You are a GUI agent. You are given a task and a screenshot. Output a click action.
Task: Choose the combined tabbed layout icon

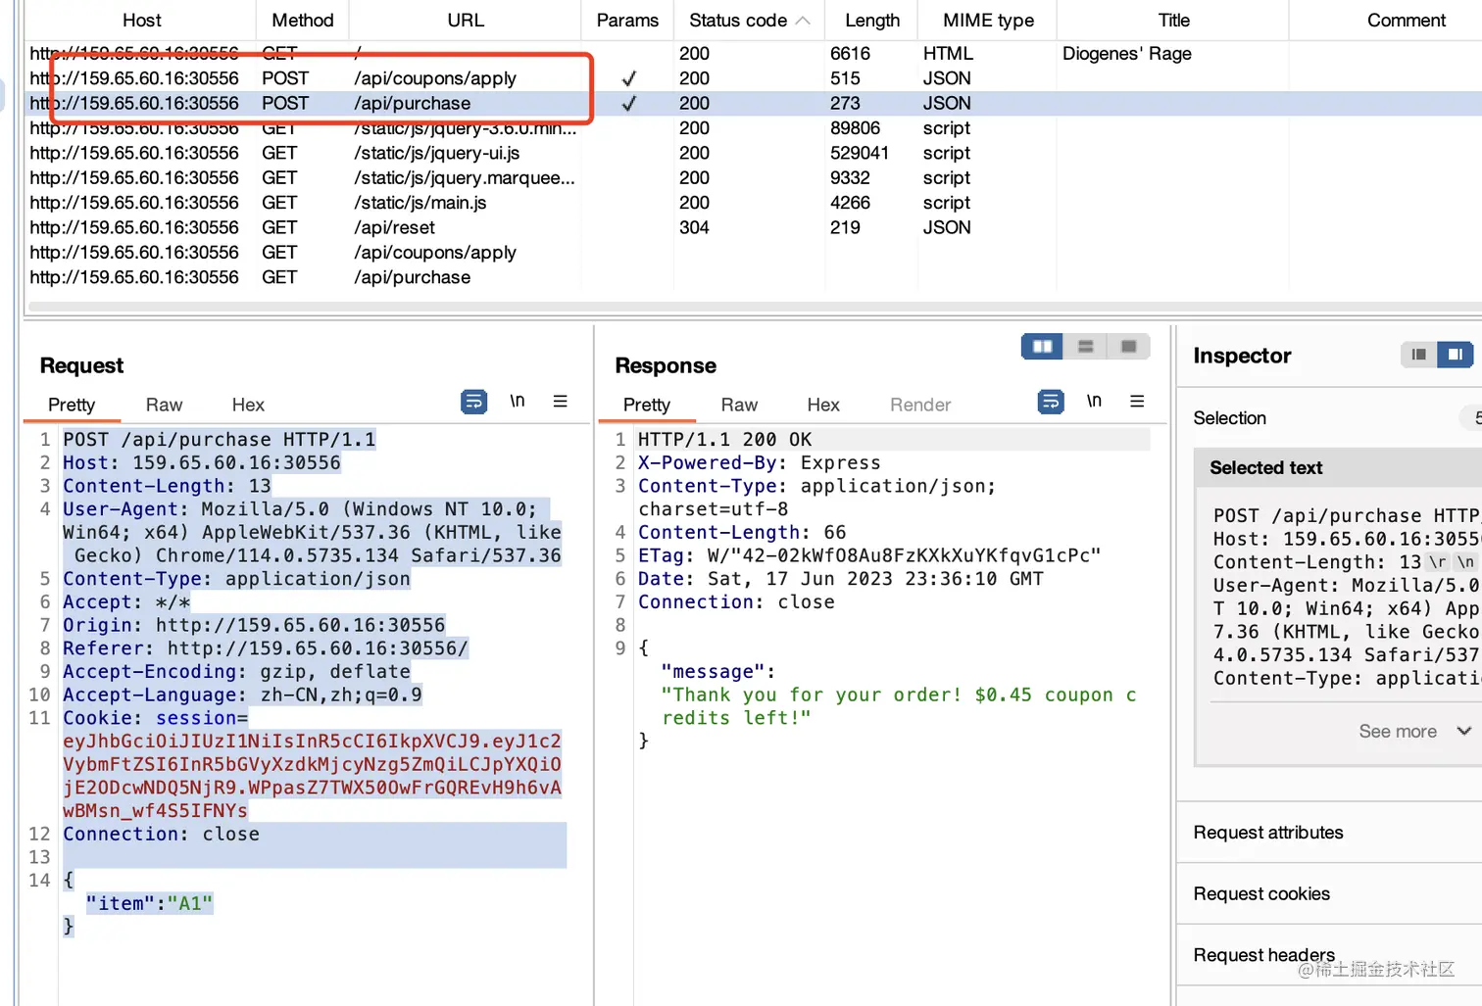[1128, 347]
